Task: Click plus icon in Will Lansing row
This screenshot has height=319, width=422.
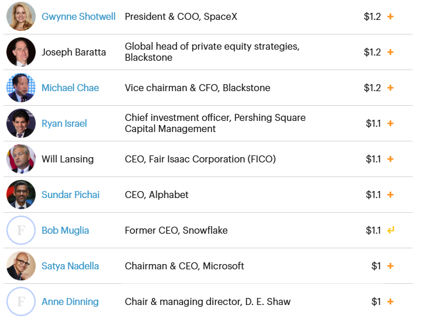Action: pyautogui.click(x=390, y=159)
